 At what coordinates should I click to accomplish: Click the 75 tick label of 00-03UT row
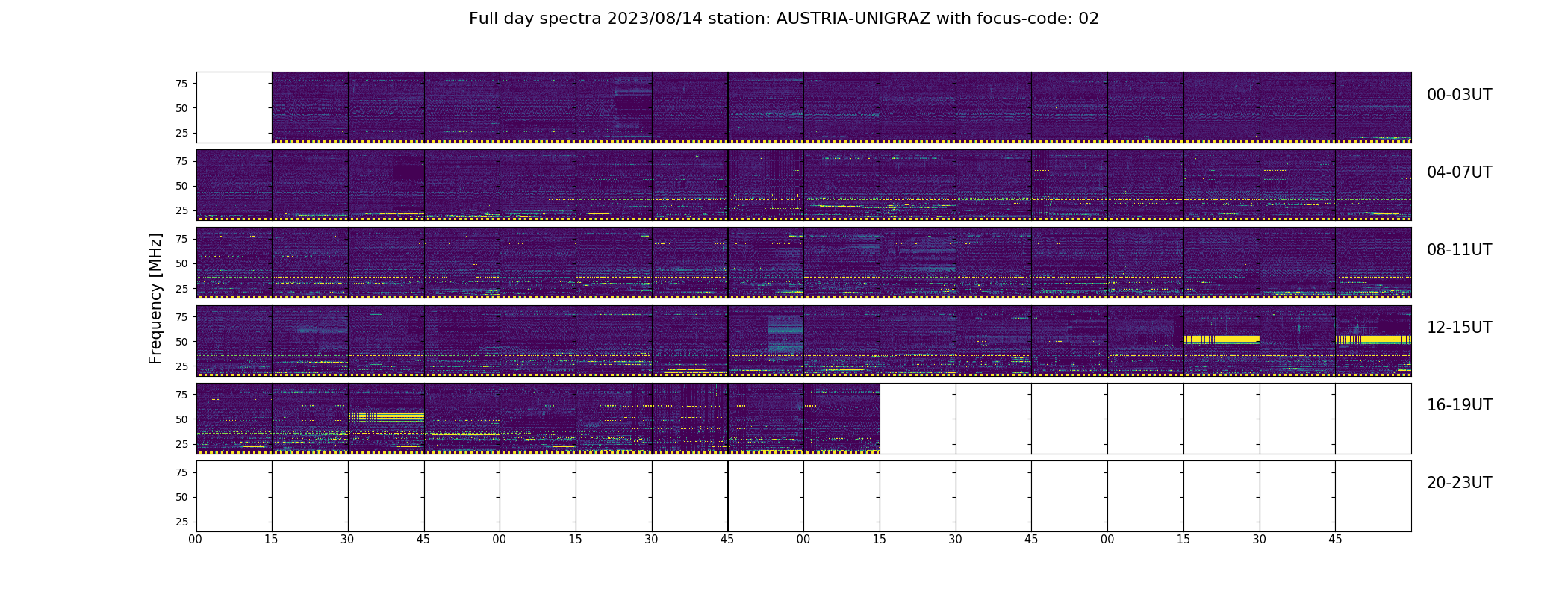pos(181,84)
